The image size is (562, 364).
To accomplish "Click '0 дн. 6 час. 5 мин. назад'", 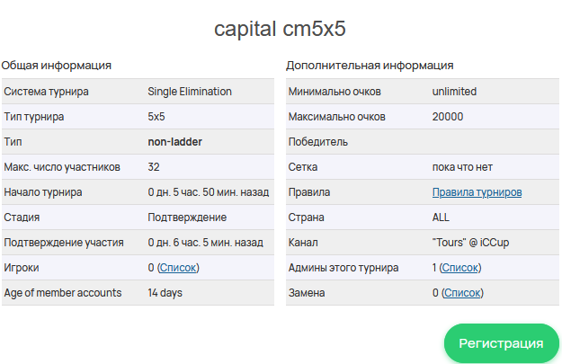I will (205, 243).
